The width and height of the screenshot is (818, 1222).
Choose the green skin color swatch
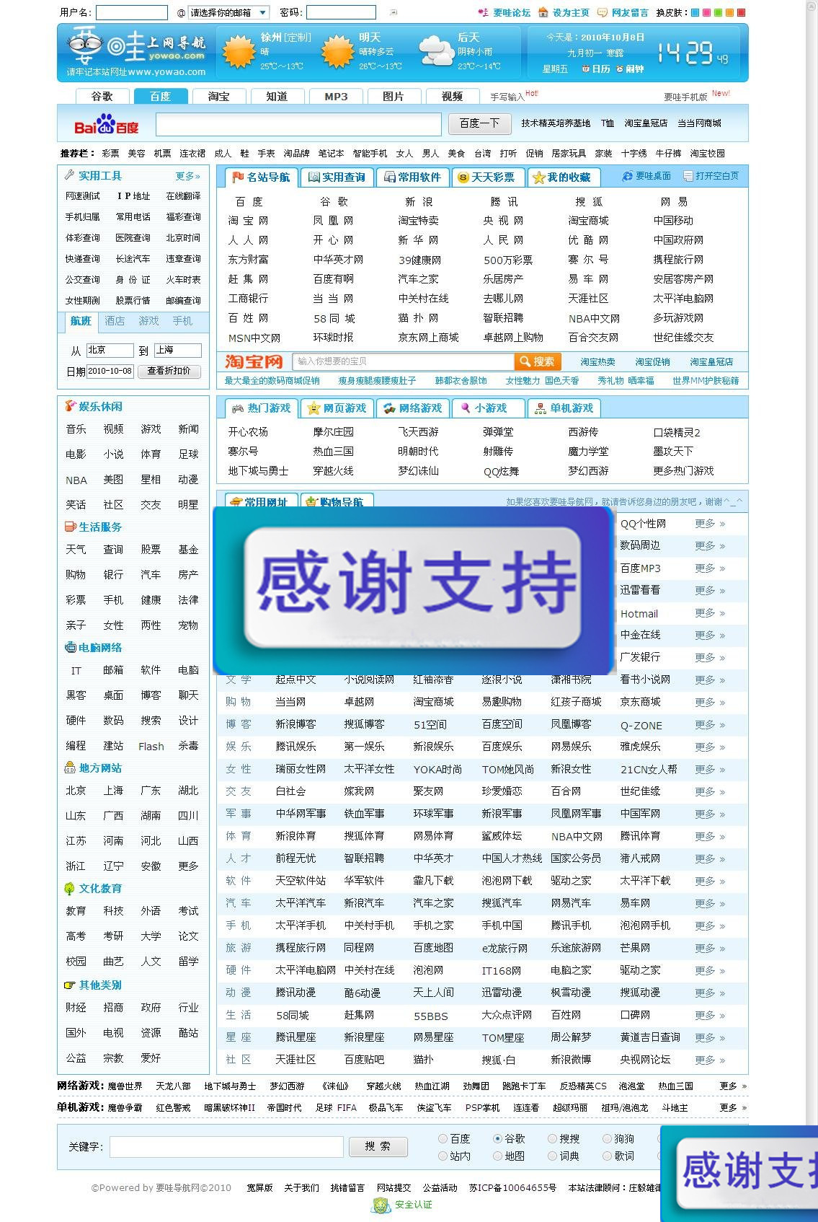[718, 12]
